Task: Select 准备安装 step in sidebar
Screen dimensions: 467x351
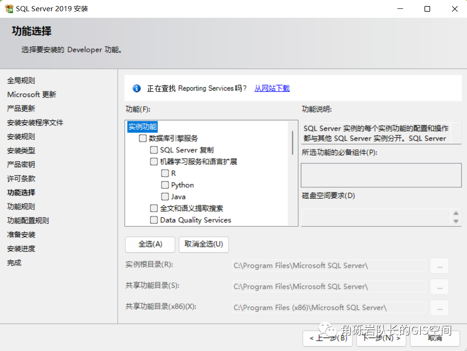Action: point(21,234)
